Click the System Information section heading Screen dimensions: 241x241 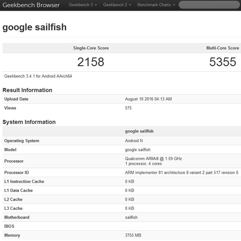[29, 122]
